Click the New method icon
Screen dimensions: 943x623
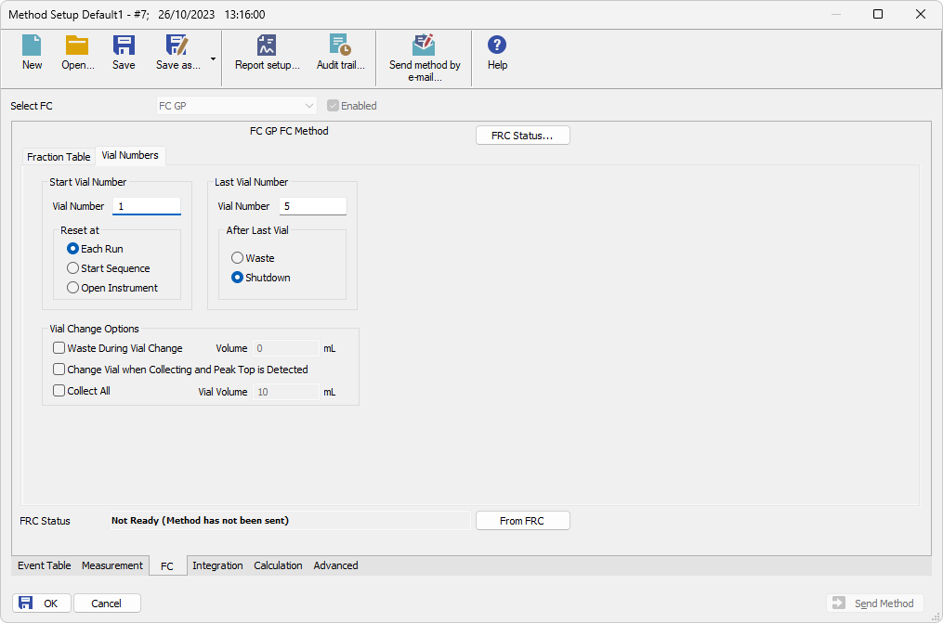(x=32, y=45)
